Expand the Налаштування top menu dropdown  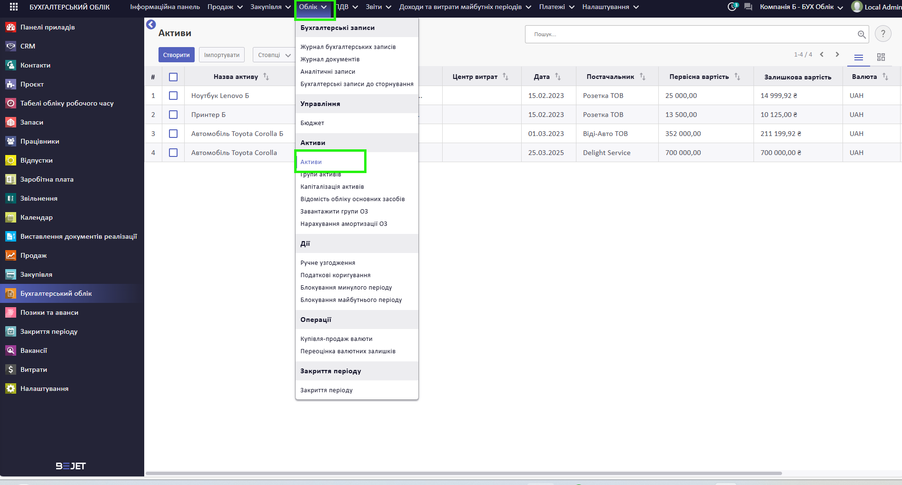pos(610,7)
